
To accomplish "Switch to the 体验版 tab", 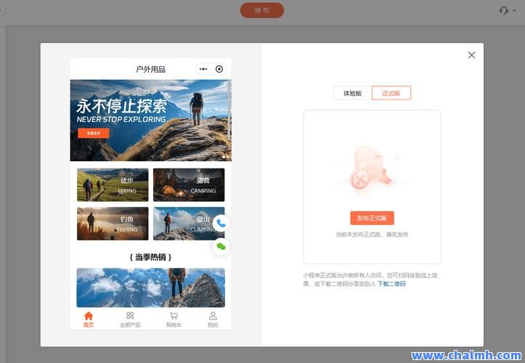I will coord(353,93).
